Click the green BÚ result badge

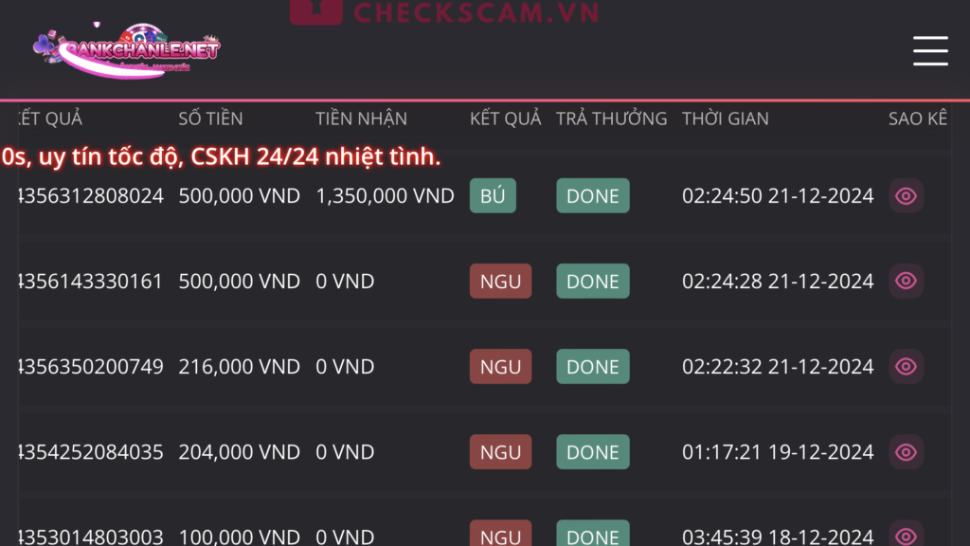[x=493, y=196]
